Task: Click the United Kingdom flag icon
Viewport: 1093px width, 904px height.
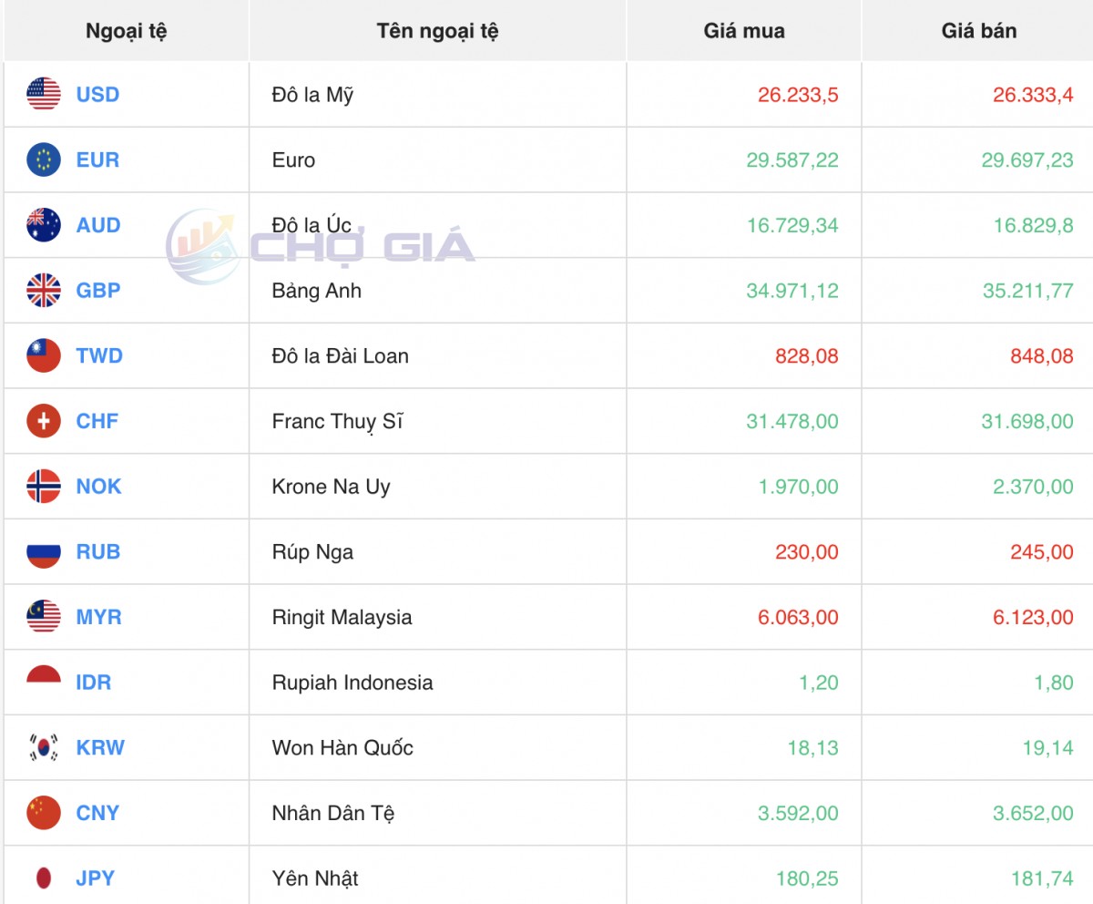Action: tap(44, 291)
